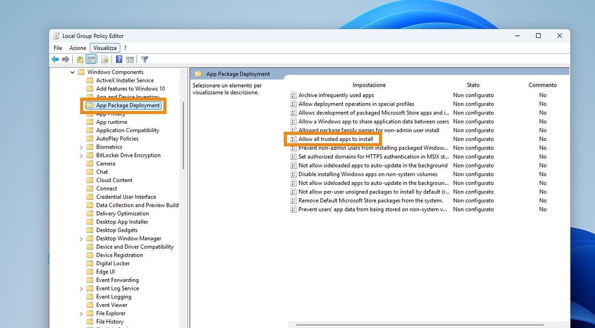The width and height of the screenshot is (595, 328).
Task: Open the File menu
Action: tap(58, 48)
